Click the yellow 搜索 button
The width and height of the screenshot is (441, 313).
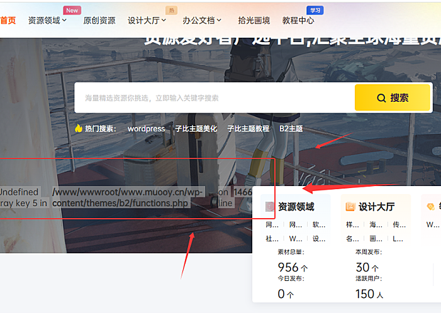393,98
